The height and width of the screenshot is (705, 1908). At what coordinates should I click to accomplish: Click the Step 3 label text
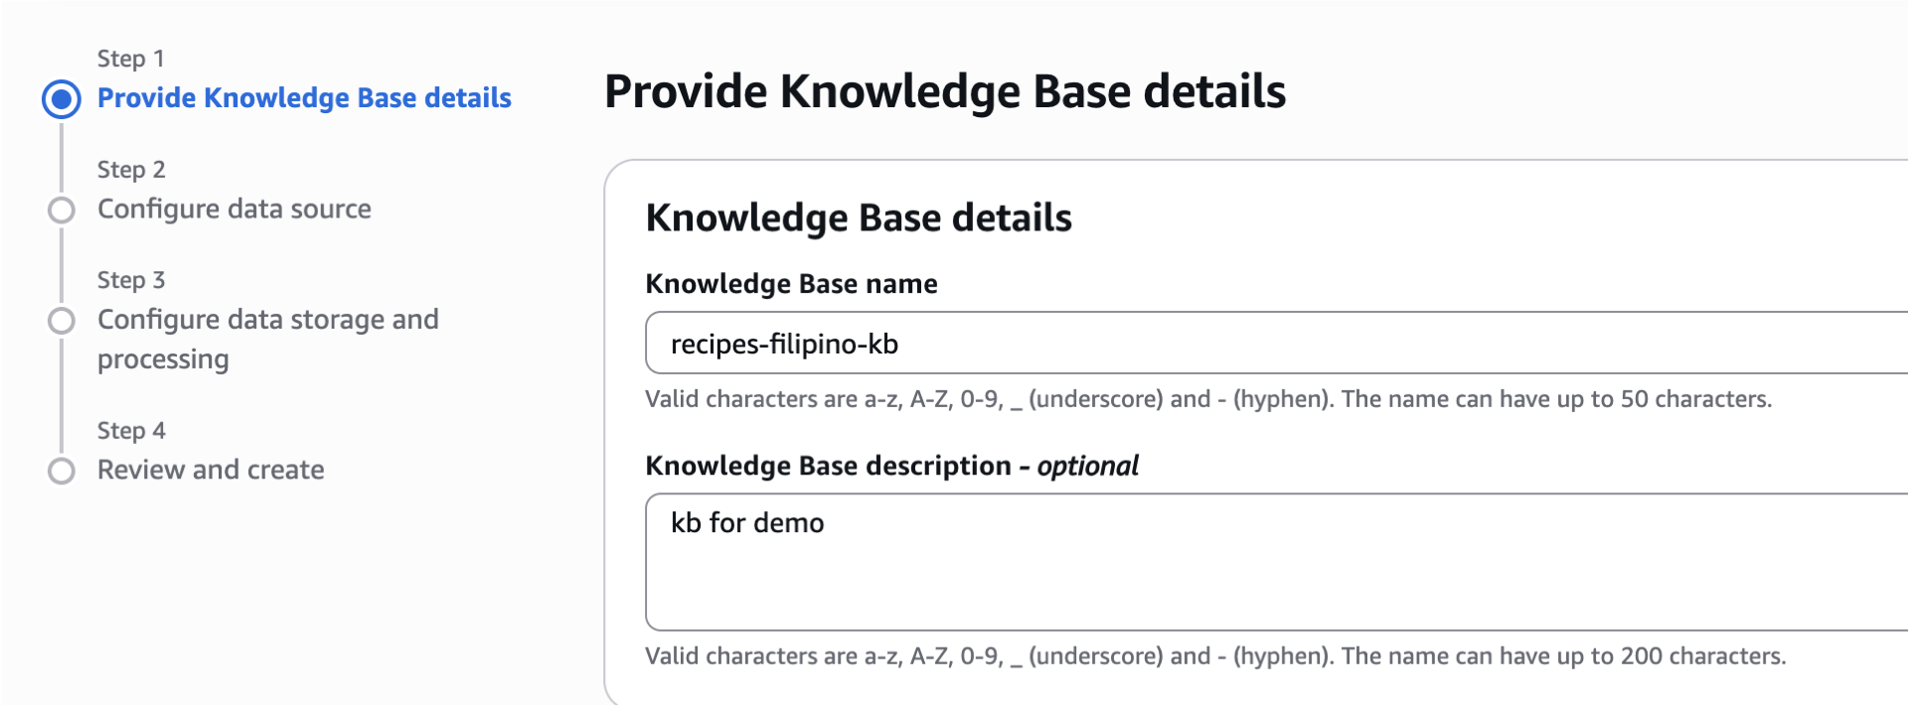(x=131, y=280)
